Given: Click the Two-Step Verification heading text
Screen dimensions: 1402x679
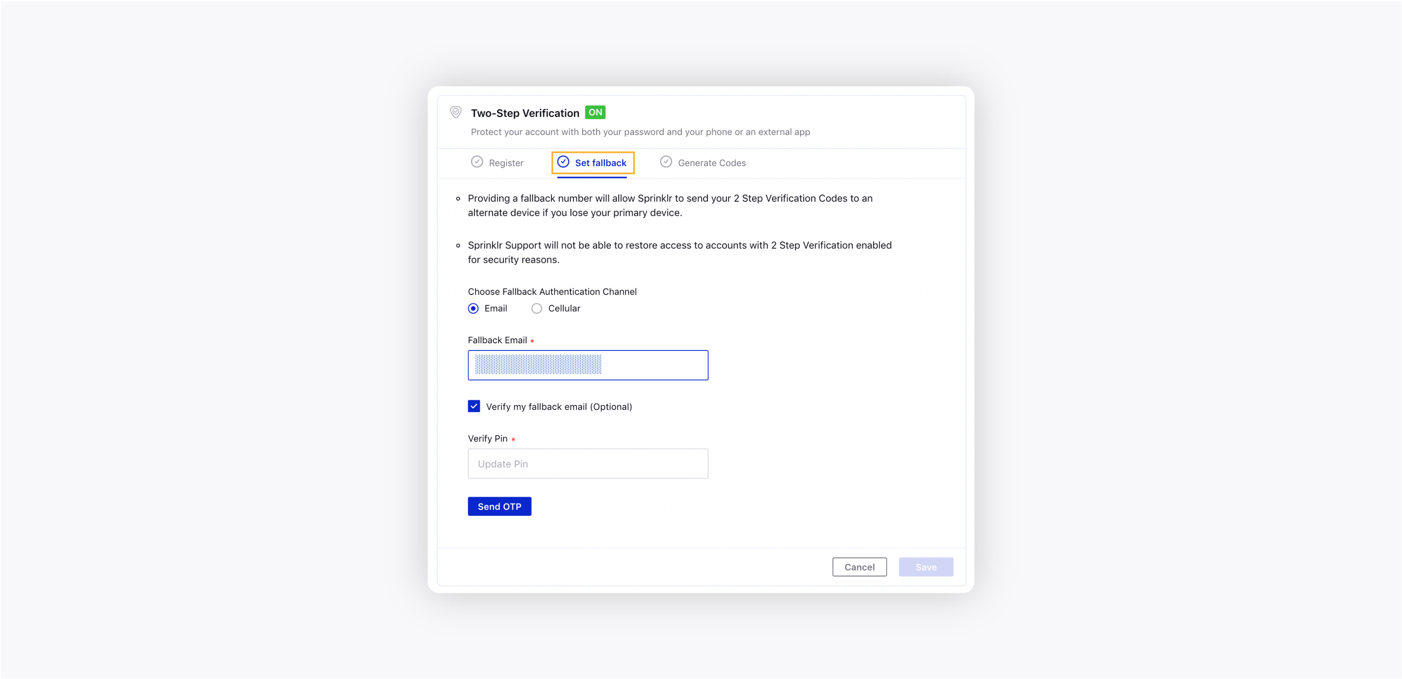Looking at the screenshot, I should point(524,113).
